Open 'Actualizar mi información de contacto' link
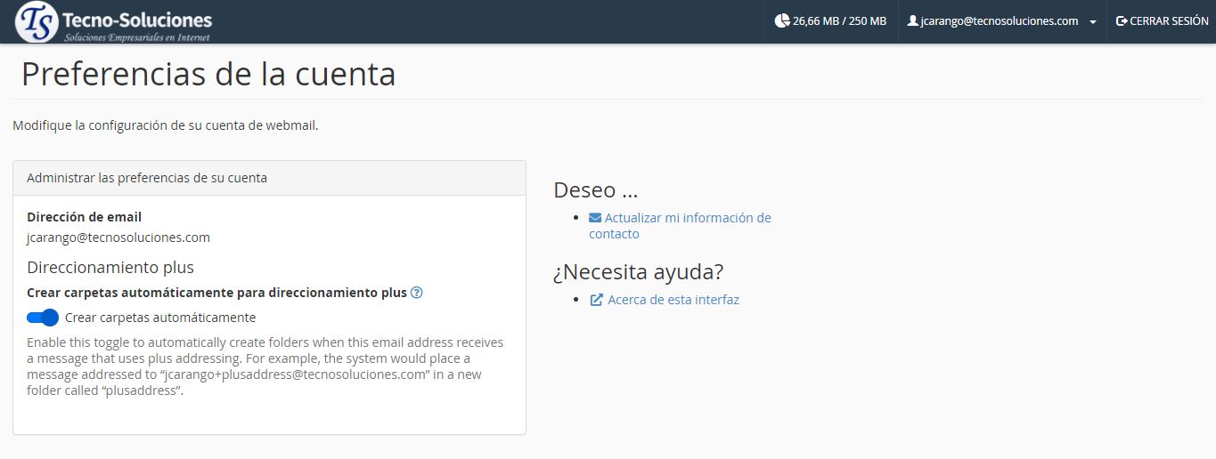 (686, 218)
